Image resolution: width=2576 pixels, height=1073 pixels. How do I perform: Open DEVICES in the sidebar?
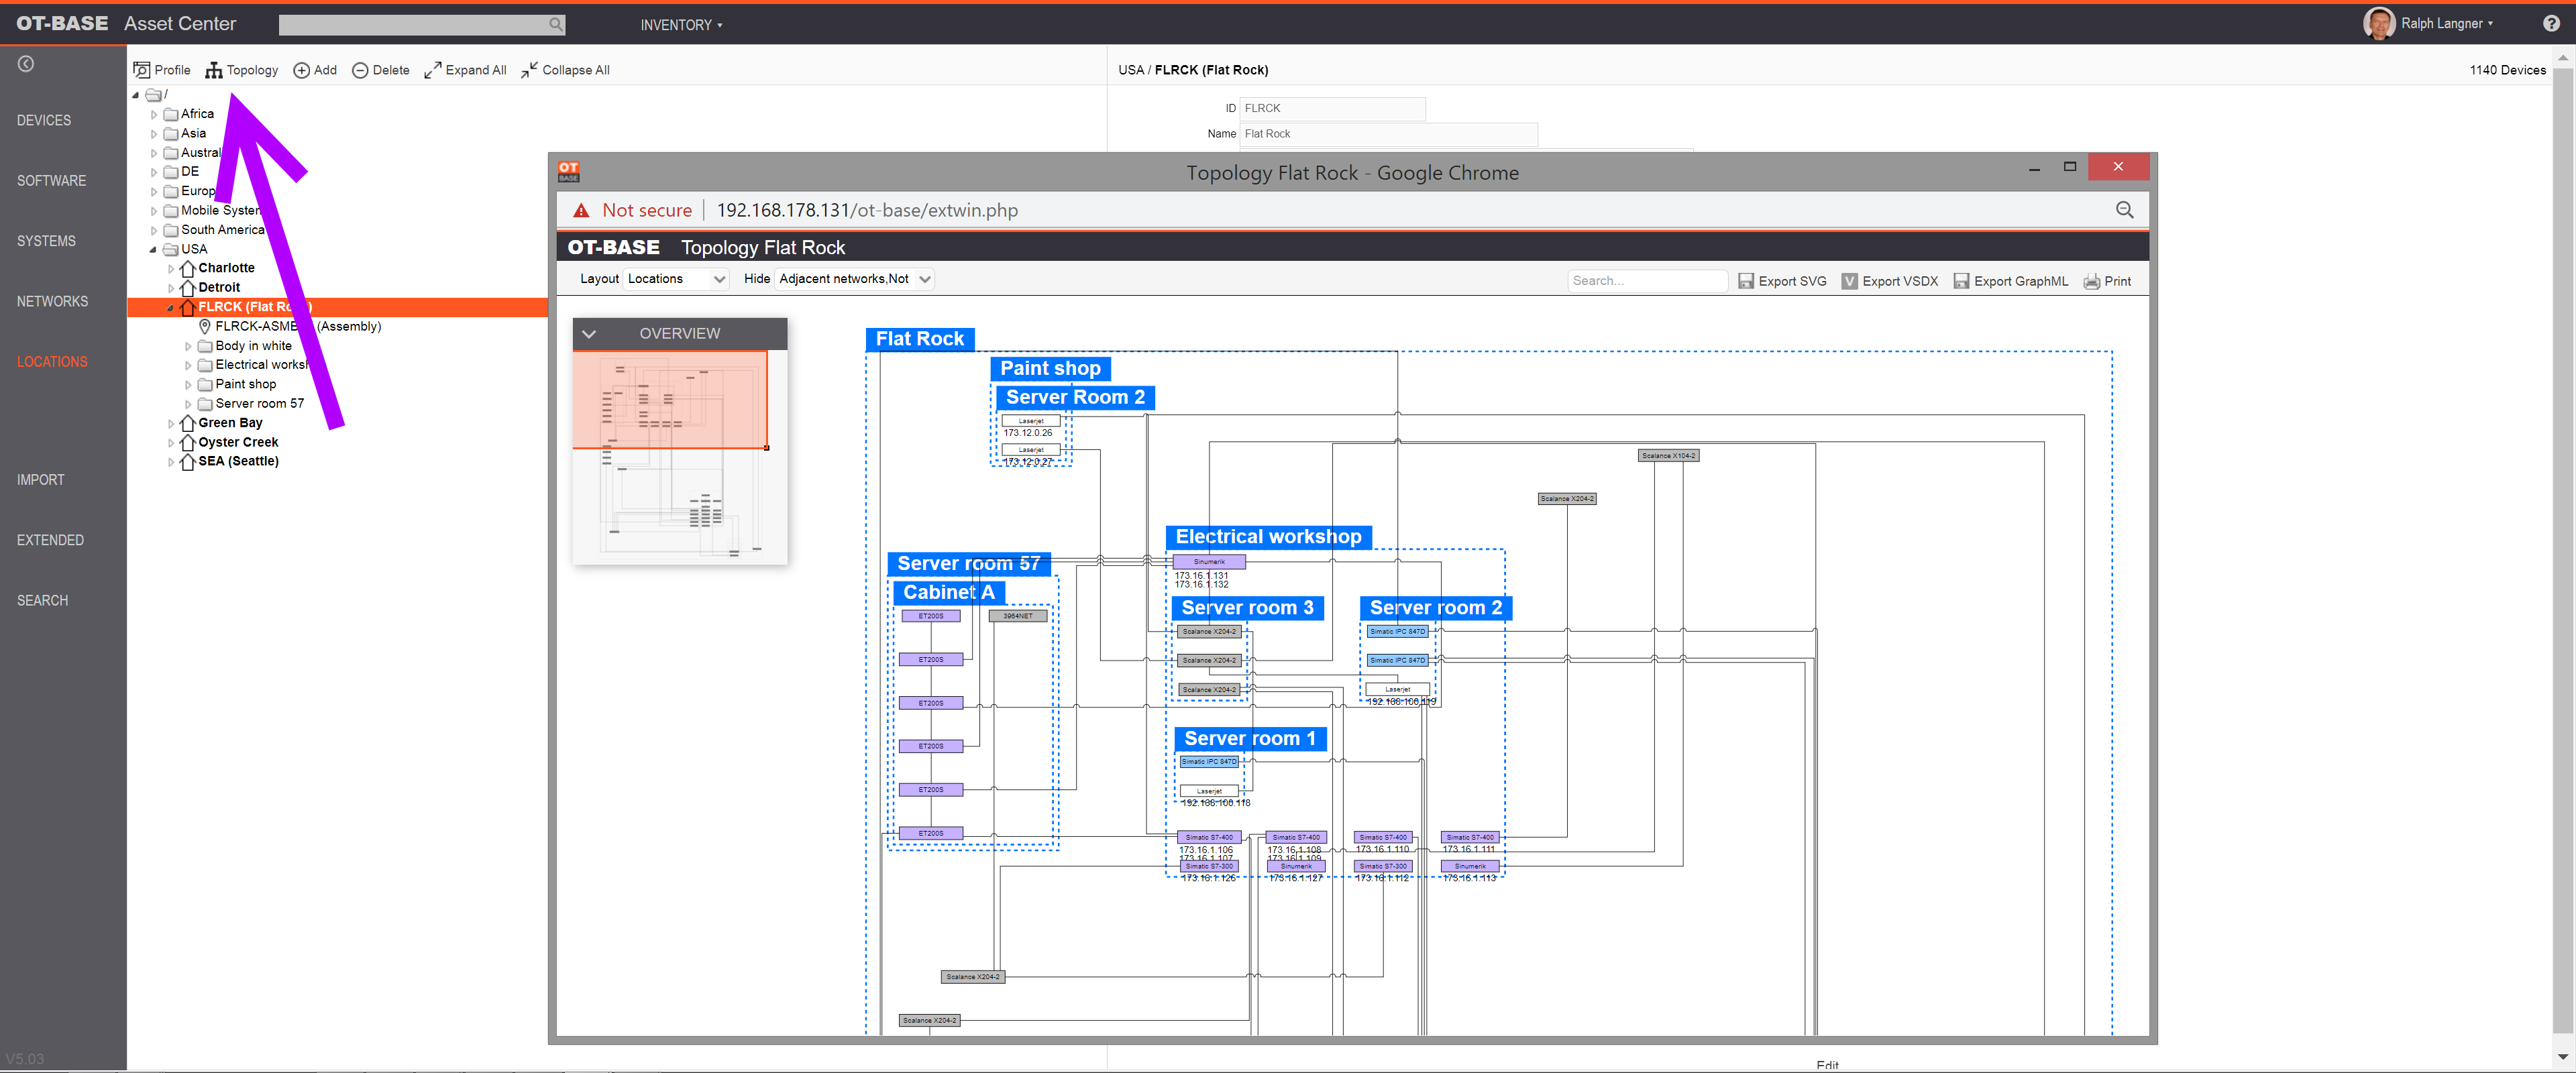44,120
